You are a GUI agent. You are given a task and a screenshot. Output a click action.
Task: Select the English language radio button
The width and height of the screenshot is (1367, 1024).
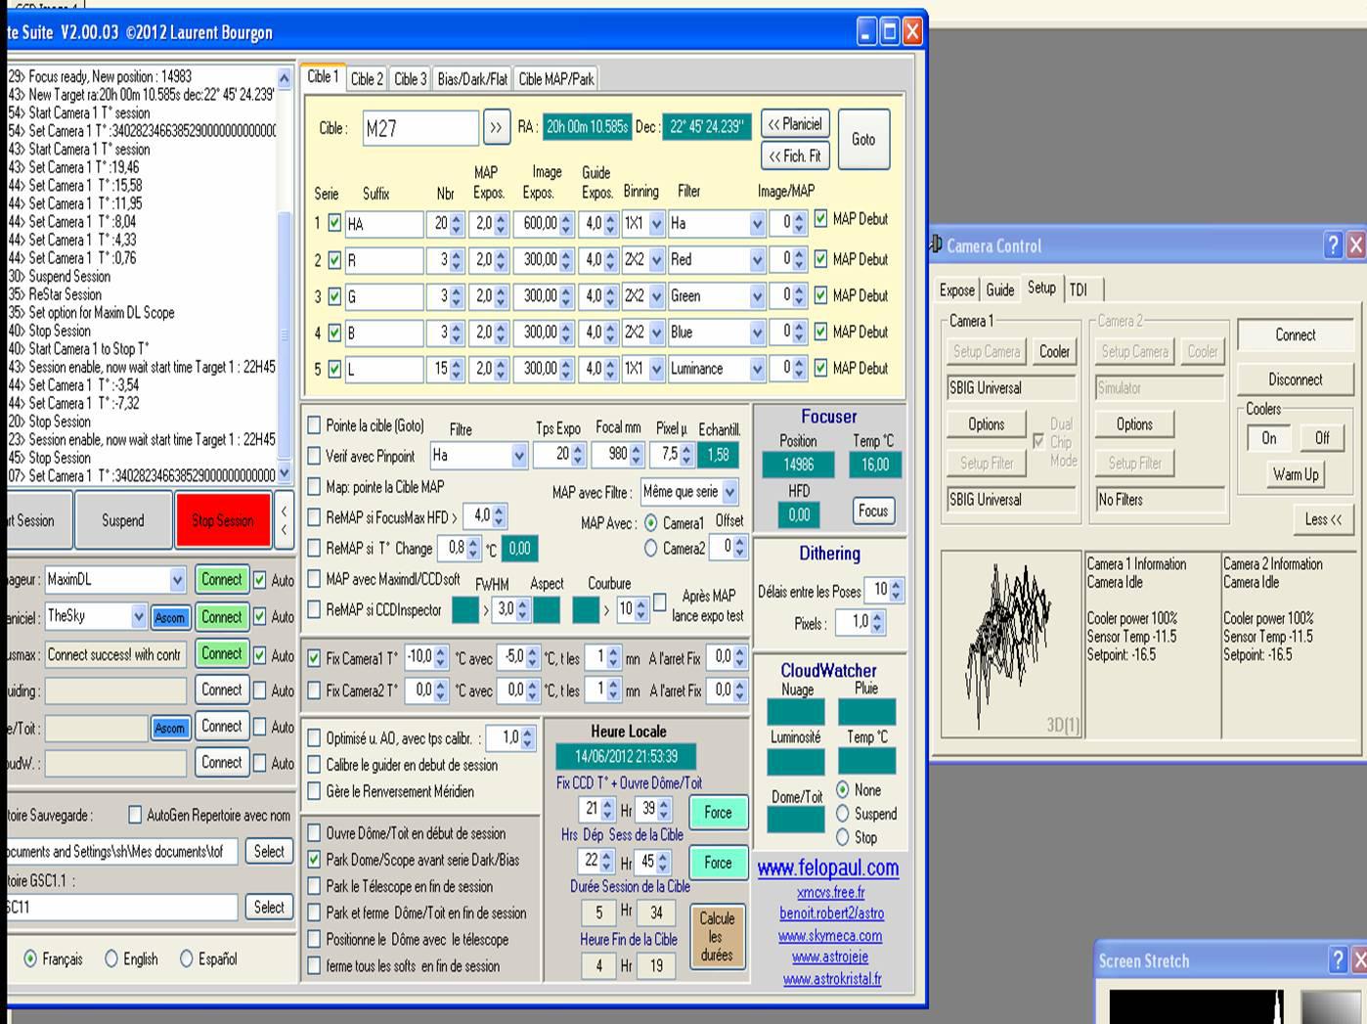click(111, 959)
